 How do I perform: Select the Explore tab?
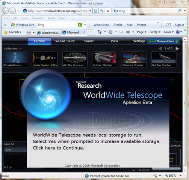pos(39,41)
